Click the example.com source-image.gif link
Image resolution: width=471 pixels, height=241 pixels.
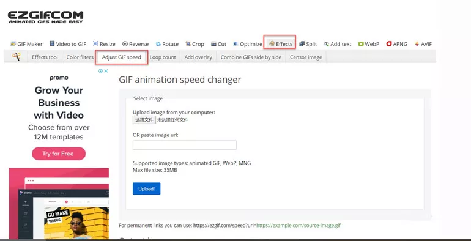click(299, 225)
